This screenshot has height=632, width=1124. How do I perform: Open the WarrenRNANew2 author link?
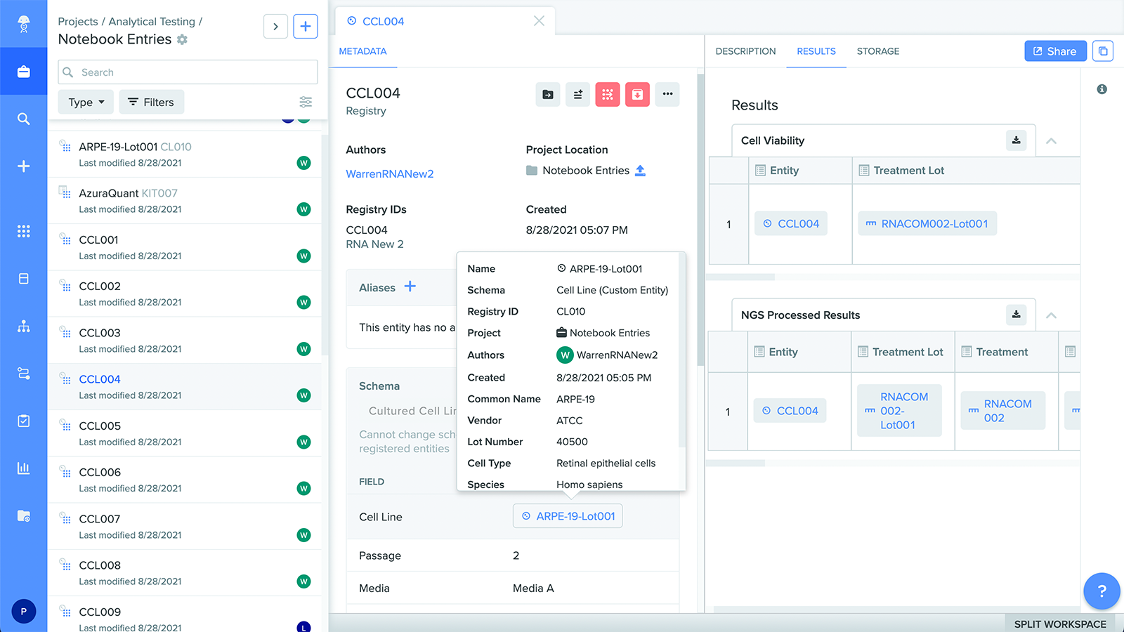coord(390,174)
